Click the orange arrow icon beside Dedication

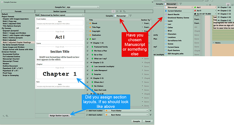90,35
